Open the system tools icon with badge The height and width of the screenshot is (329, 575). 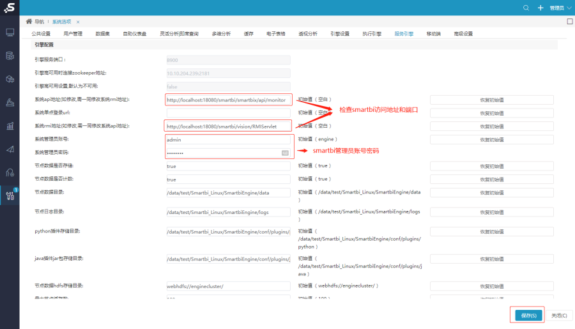[10, 196]
